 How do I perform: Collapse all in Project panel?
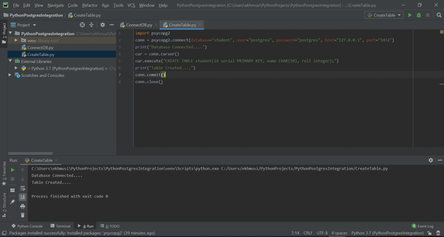click(x=91, y=25)
